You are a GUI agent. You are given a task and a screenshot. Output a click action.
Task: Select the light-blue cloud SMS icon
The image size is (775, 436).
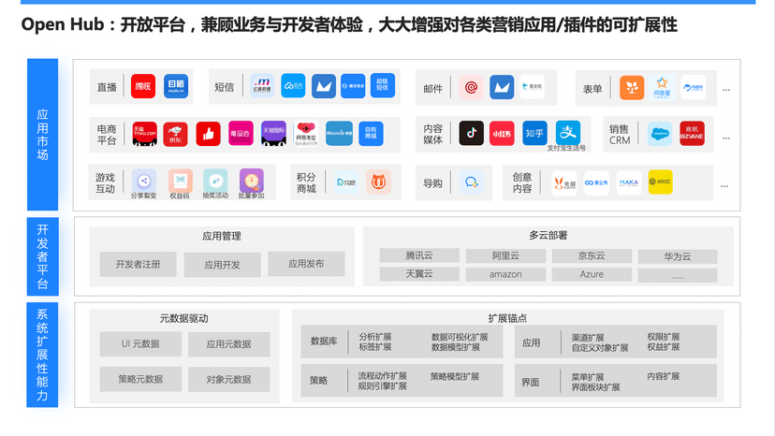point(293,86)
